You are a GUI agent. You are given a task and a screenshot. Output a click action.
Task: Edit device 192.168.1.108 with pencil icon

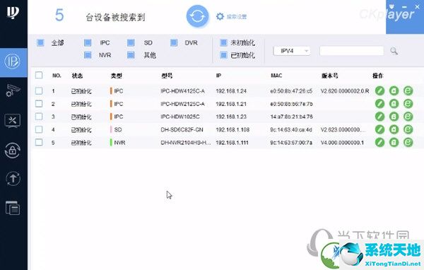(x=379, y=129)
